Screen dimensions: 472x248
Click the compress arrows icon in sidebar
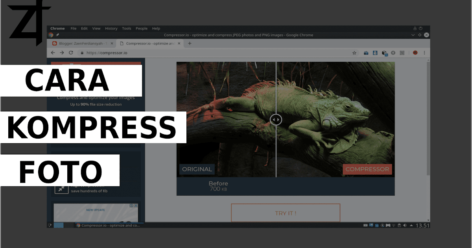61,189
